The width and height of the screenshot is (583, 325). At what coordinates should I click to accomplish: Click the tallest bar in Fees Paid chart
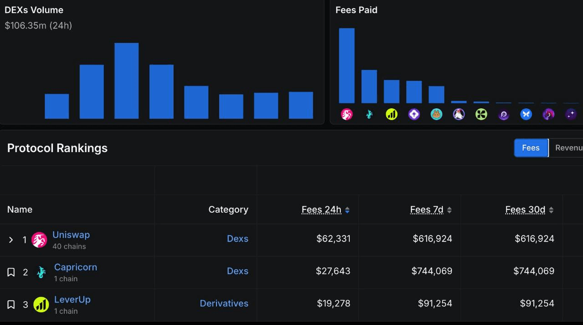pos(347,66)
